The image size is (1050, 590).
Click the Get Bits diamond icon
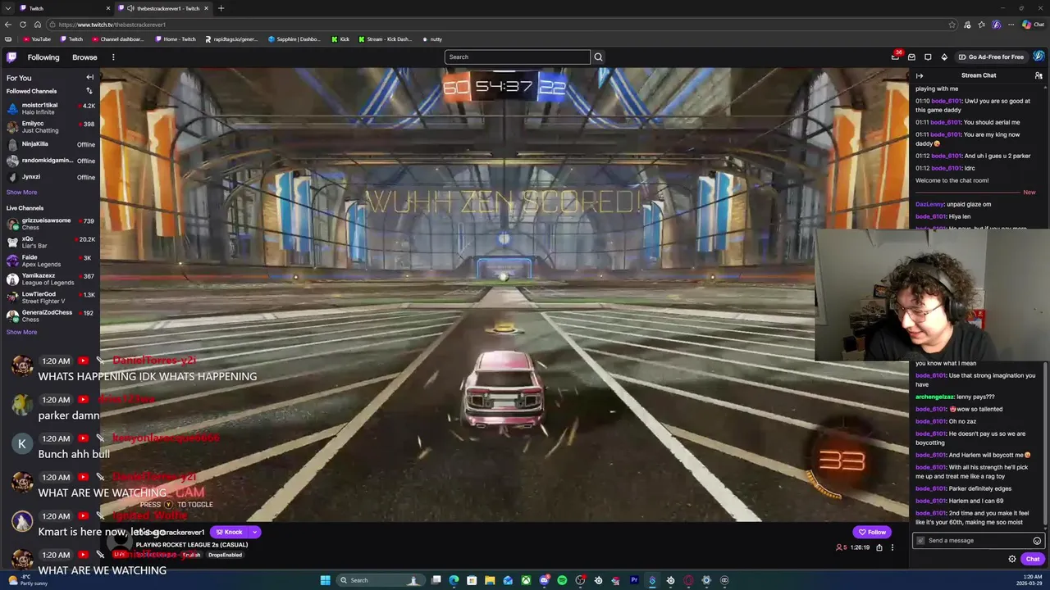(944, 57)
